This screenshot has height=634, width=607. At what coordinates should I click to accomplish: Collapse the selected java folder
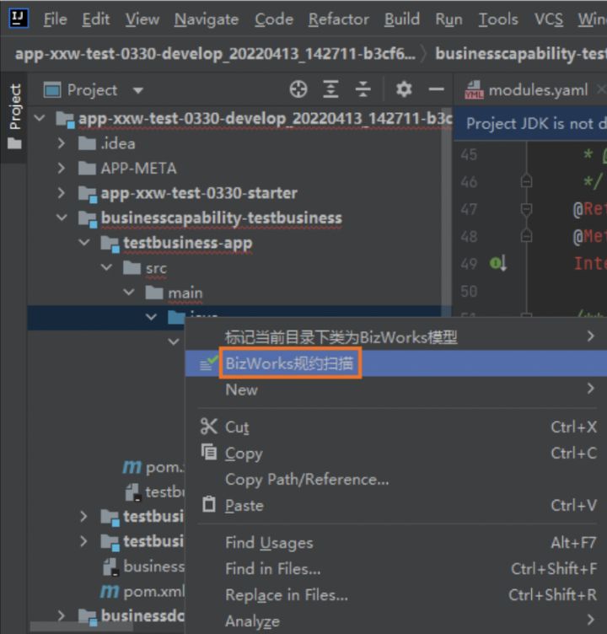coord(151,317)
